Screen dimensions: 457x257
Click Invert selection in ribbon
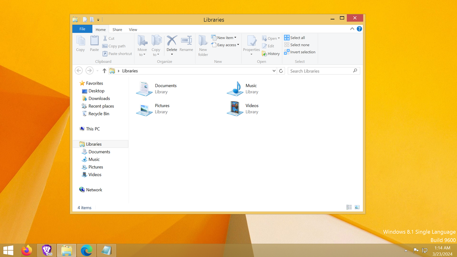pos(300,52)
